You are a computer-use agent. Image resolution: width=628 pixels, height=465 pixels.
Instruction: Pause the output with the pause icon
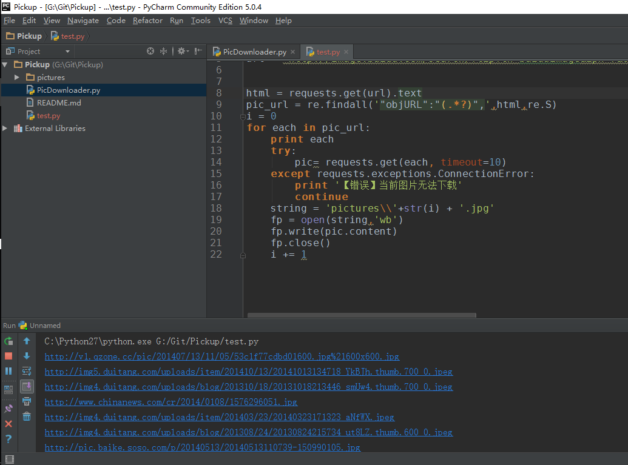(x=8, y=372)
